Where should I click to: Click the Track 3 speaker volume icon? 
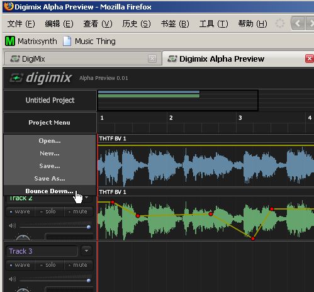point(13,279)
